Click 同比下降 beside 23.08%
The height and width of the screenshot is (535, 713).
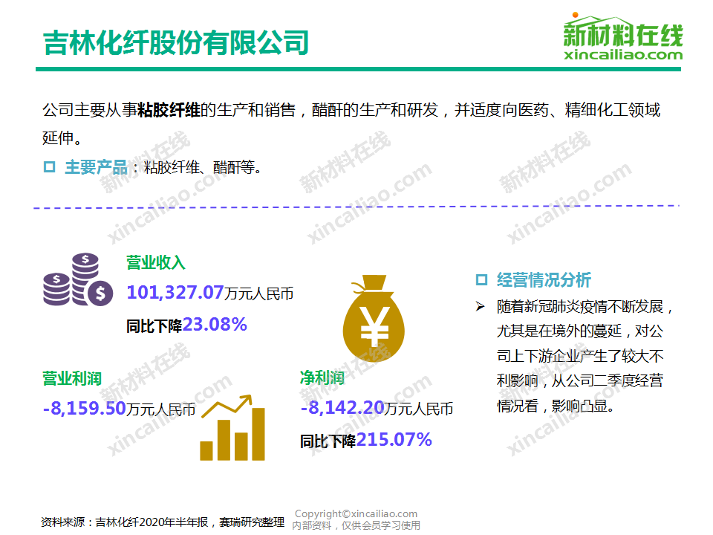pos(154,326)
